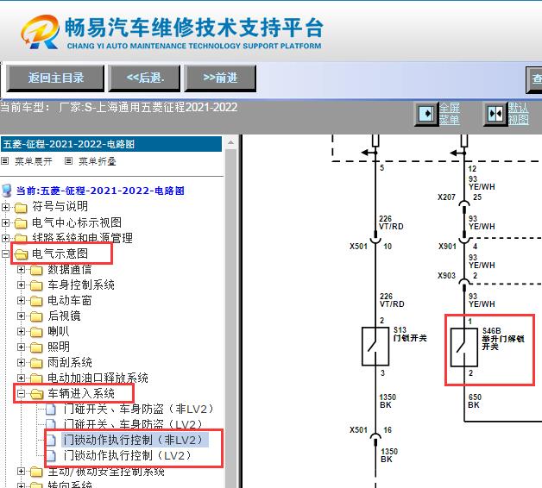Expand the 照明 node
542x488 pixels.
21,347
